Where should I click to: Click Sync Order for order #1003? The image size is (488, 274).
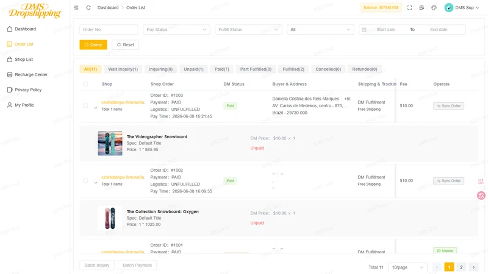point(448,106)
